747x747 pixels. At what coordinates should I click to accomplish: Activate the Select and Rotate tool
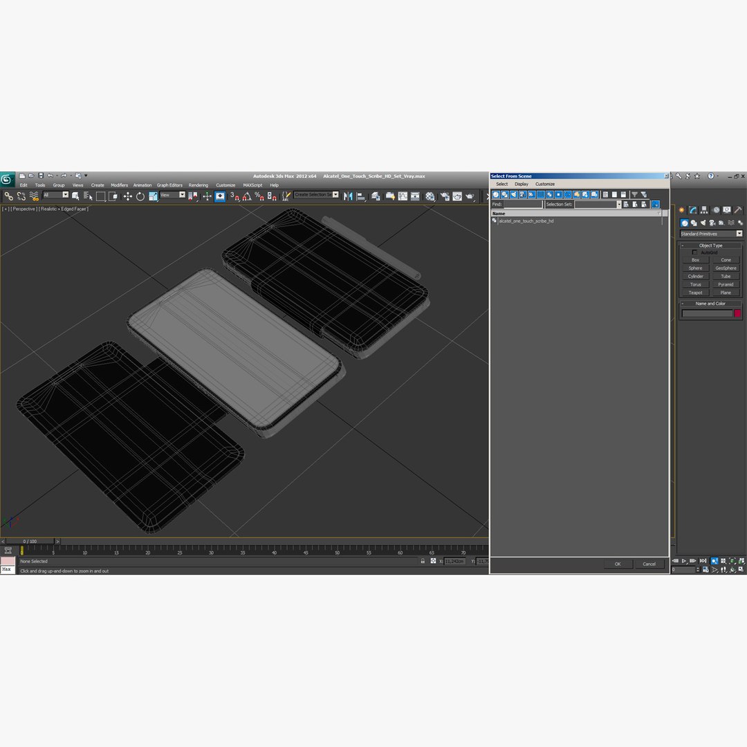[140, 196]
